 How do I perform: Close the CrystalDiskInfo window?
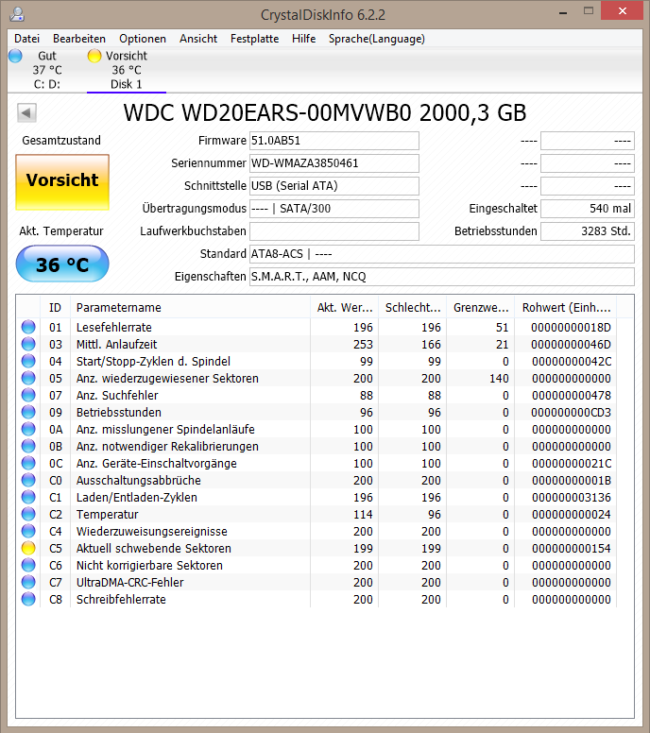click(x=622, y=10)
